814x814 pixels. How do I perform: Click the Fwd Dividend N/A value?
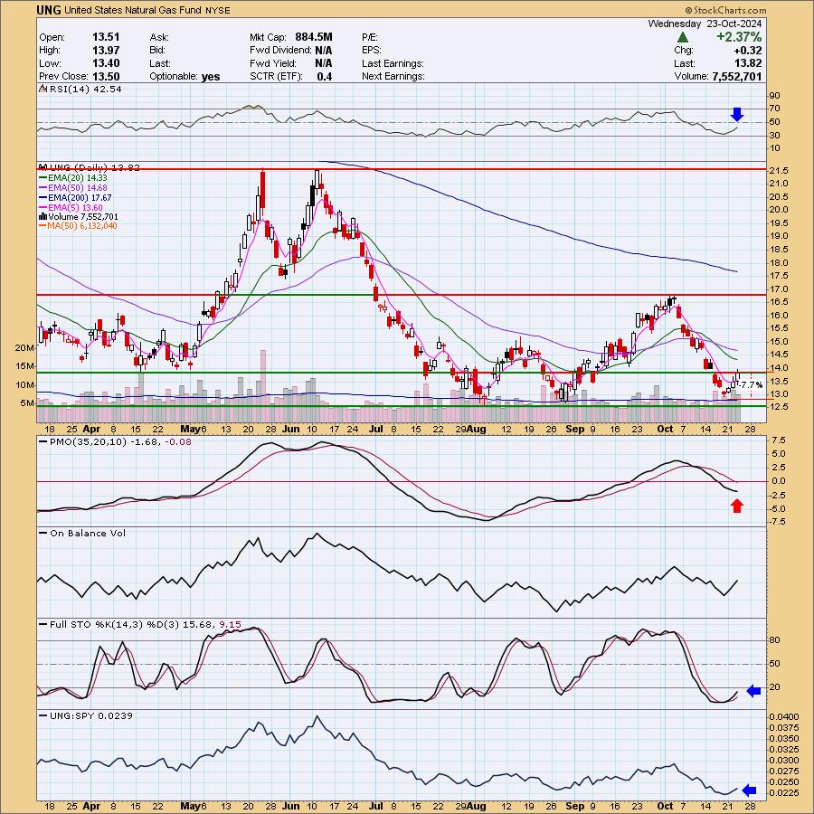coord(324,51)
